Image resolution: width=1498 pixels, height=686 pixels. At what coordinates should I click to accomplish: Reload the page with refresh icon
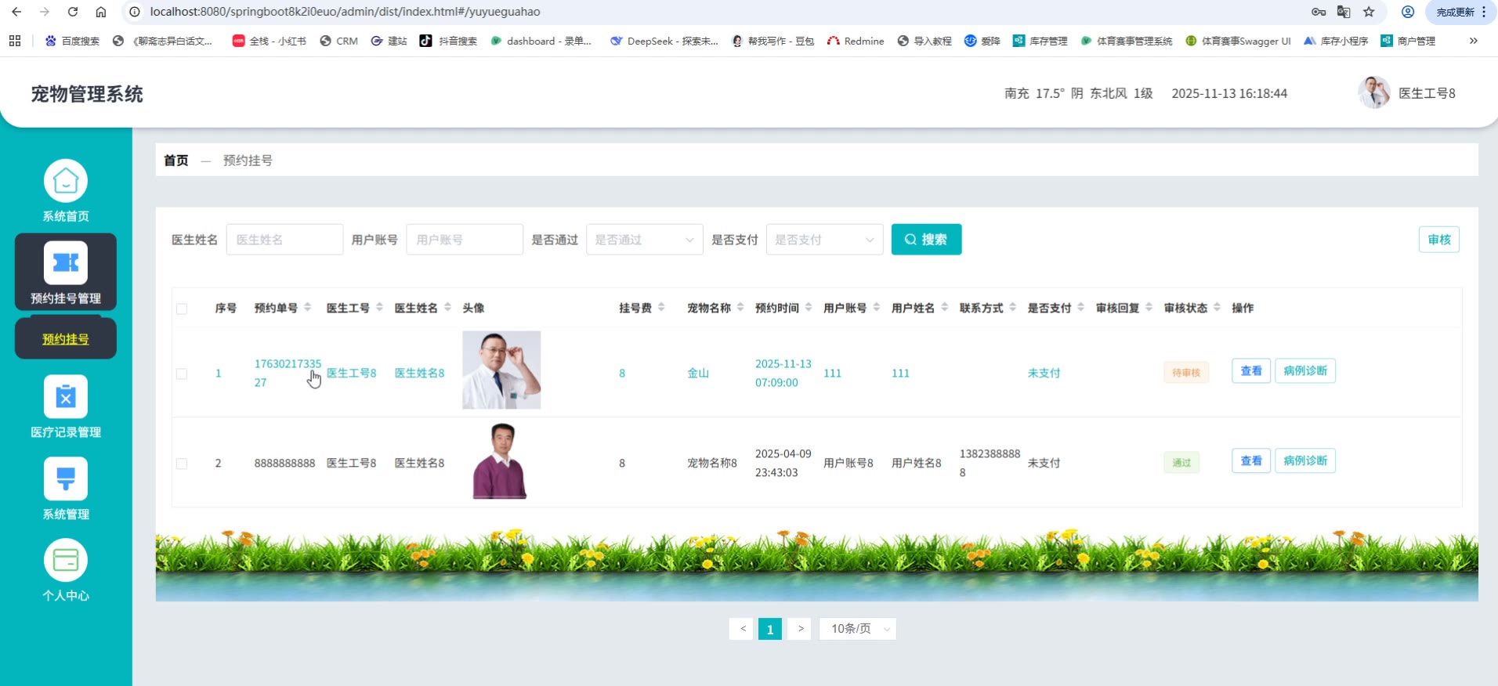coord(73,12)
